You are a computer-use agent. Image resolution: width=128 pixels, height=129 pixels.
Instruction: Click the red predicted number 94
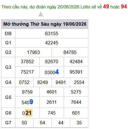click(124, 7)
